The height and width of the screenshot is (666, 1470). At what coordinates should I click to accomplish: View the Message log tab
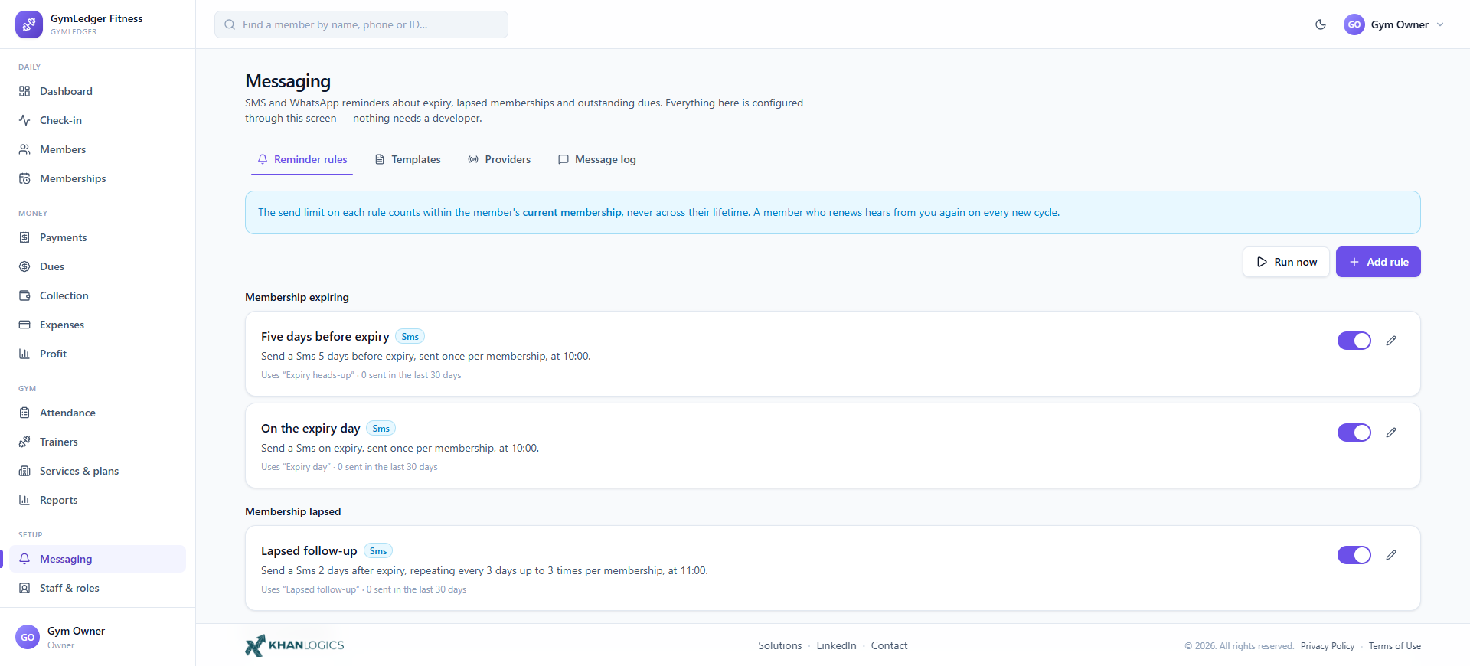[x=597, y=159]
